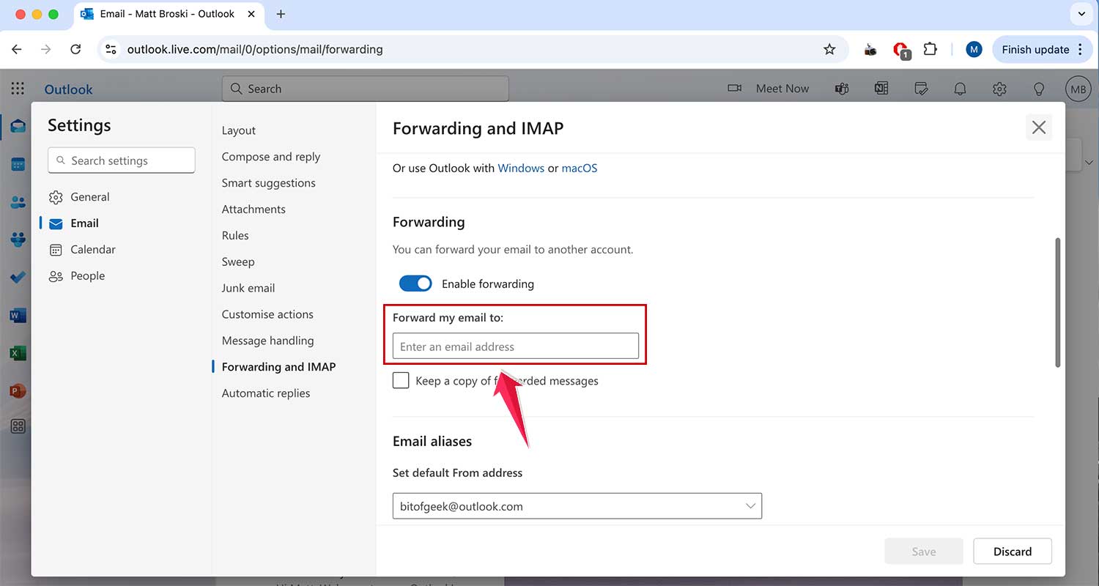Enable the Keep a copy of forwarded messages checkbox
This screenshot has height=586, width=1099.
[400, 380]
